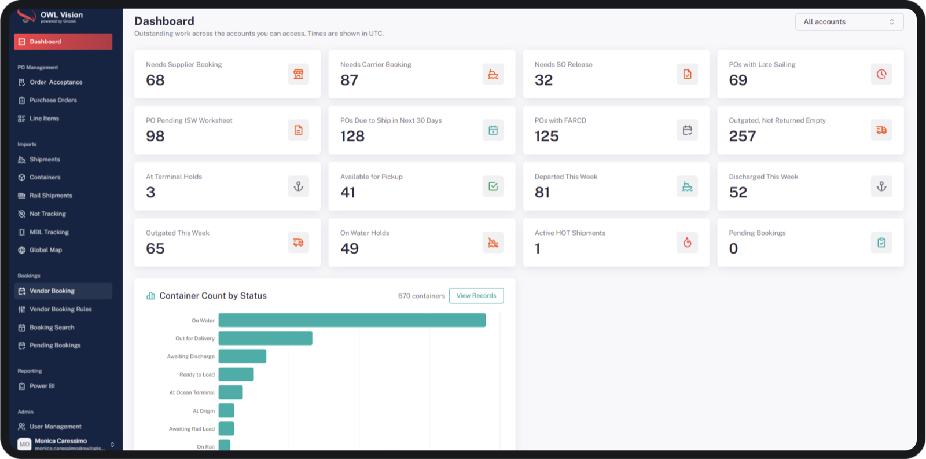This screenshot has height=459, width=926.
Task: Click the OWL Vision logo
Action: (26, 16)
